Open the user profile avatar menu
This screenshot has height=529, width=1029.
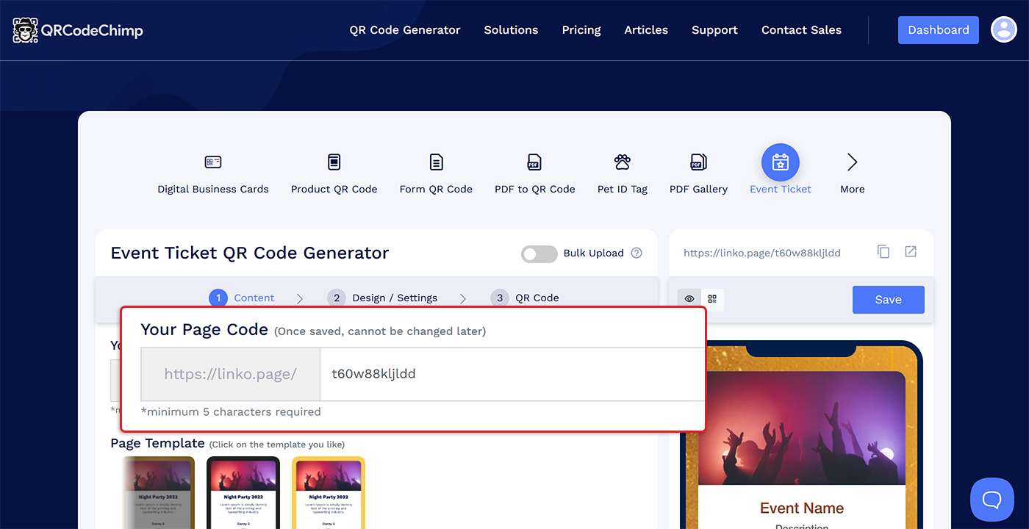point(1003,30)
